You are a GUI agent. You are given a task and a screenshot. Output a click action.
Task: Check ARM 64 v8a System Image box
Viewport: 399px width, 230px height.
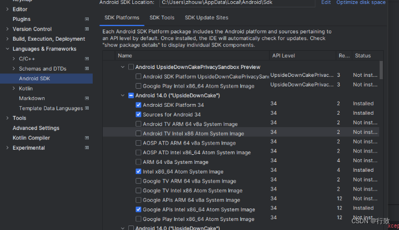coord(138,162)
